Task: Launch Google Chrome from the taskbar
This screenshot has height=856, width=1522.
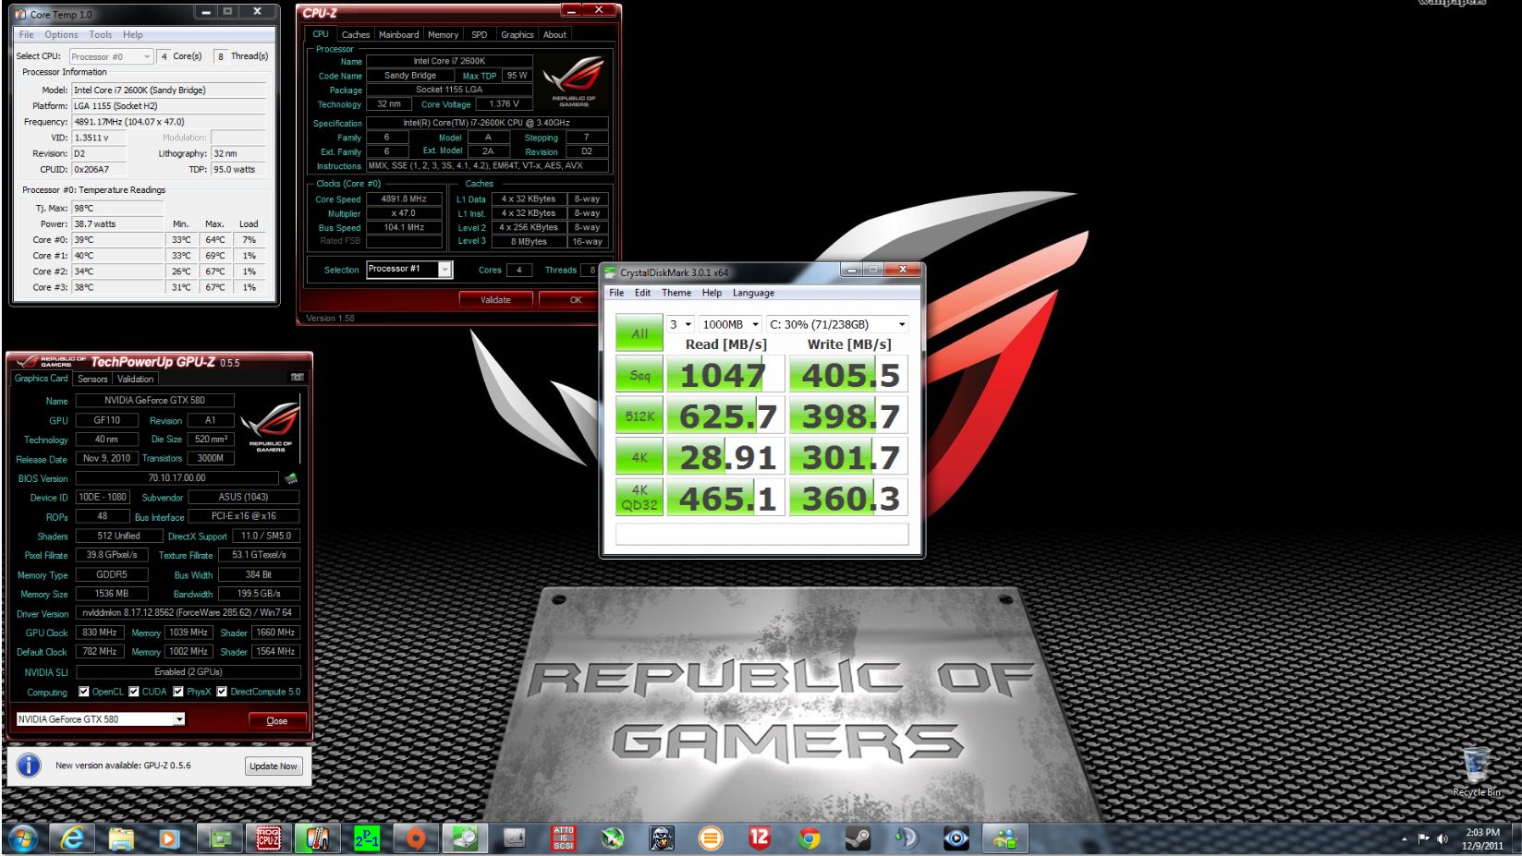Action: pos(809,838)
